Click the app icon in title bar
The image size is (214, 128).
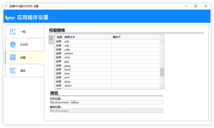pos(6,6)
